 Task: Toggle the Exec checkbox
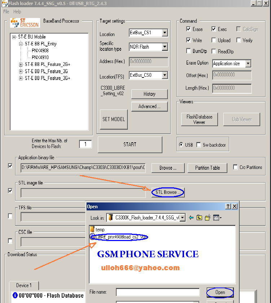click(x=214, y=29)
